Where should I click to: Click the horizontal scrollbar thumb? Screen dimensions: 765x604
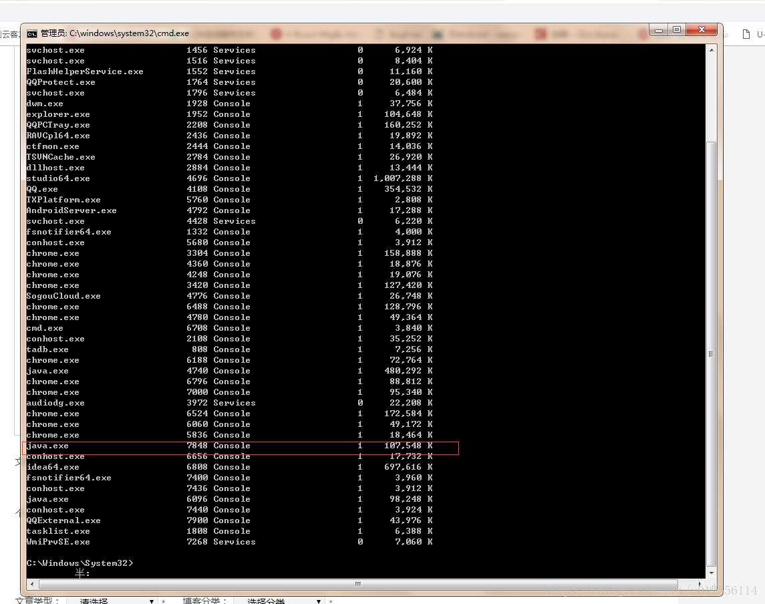click(x=358, y=584)
